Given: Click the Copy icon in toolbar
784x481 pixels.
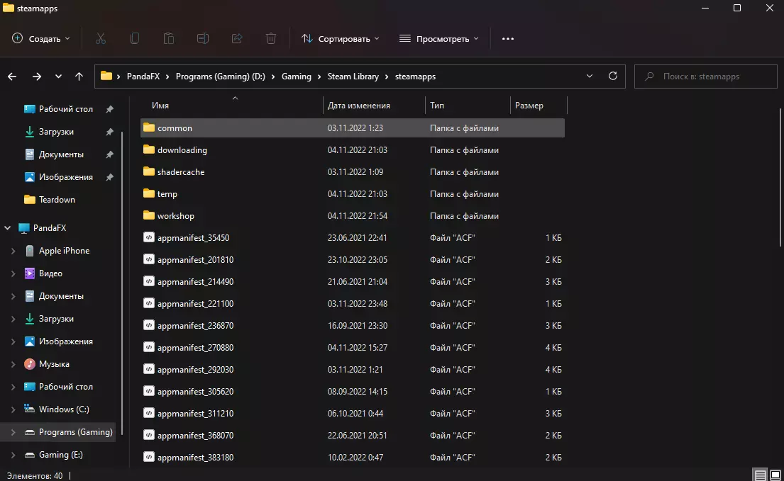Looking at the screenshot, I should (135, 38).
